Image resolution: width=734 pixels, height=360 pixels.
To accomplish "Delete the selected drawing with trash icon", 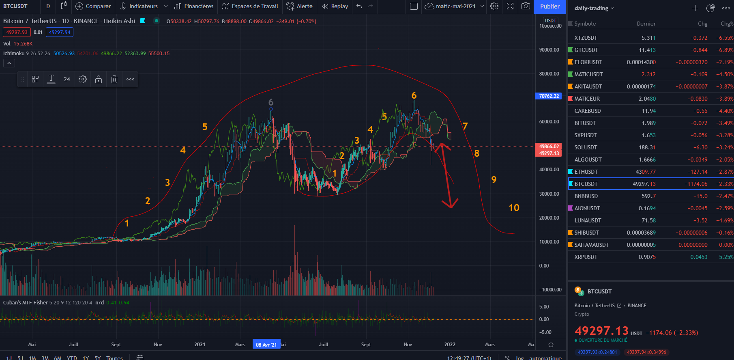I will 114,79.
